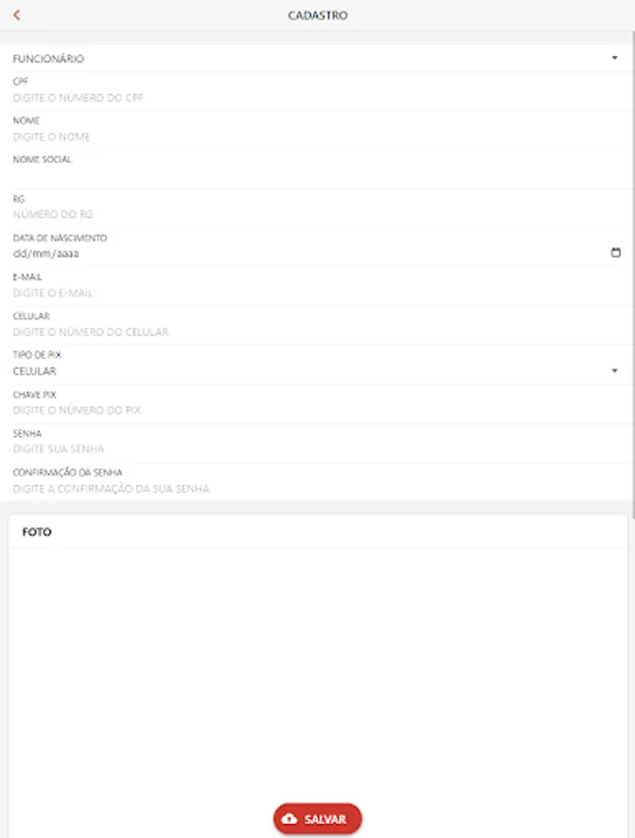
Task: Click the CADASTRO screen title
Action: pos(317,15)
